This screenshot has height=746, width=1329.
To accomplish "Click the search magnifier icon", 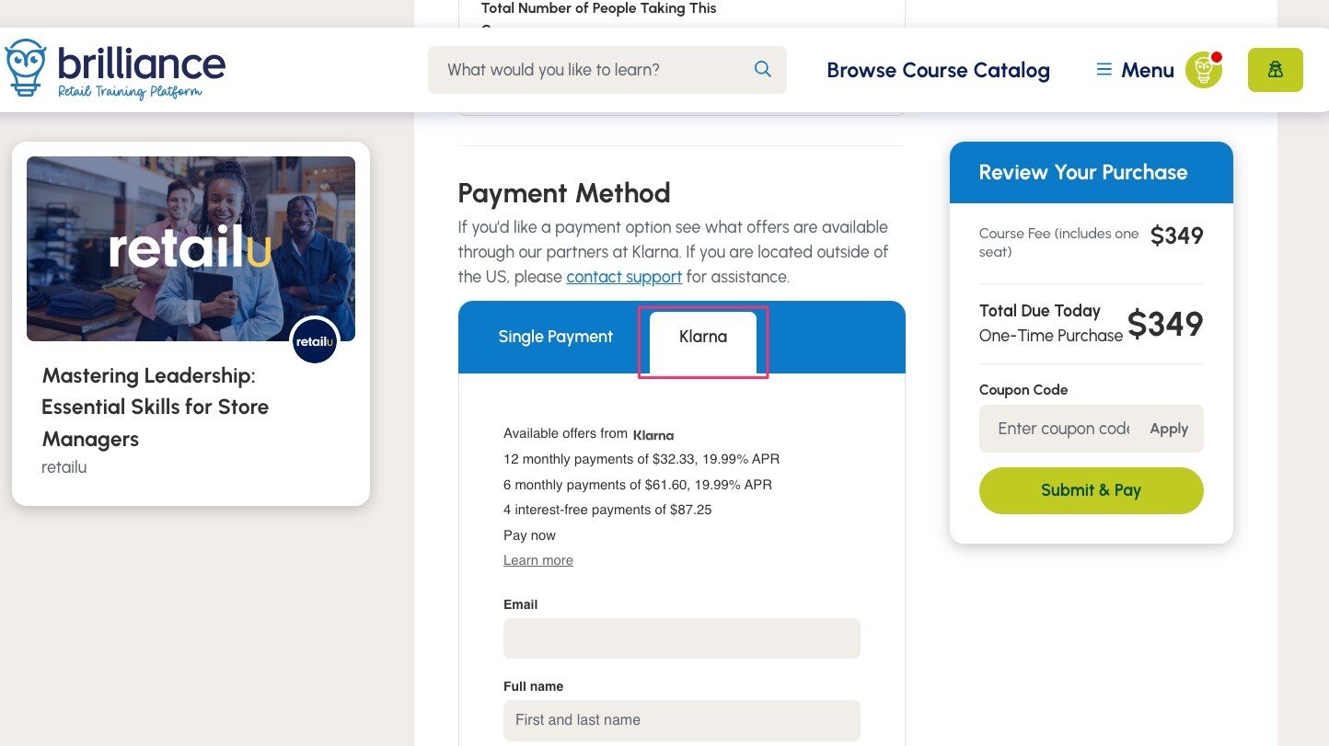I will pos(762,70).
